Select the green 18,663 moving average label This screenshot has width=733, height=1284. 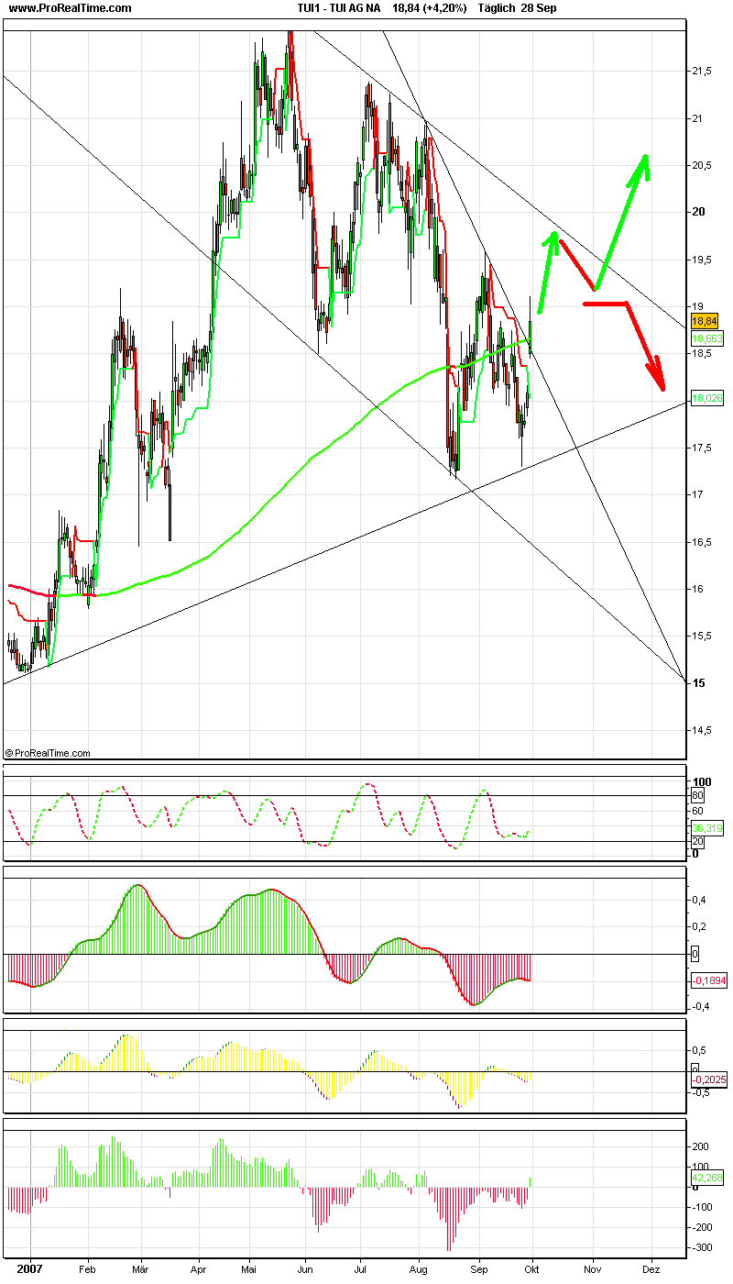(706, 338)
